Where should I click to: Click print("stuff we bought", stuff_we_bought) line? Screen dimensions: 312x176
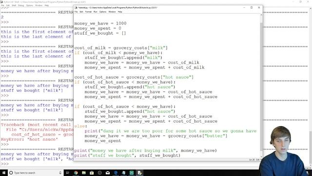[127, 155]
